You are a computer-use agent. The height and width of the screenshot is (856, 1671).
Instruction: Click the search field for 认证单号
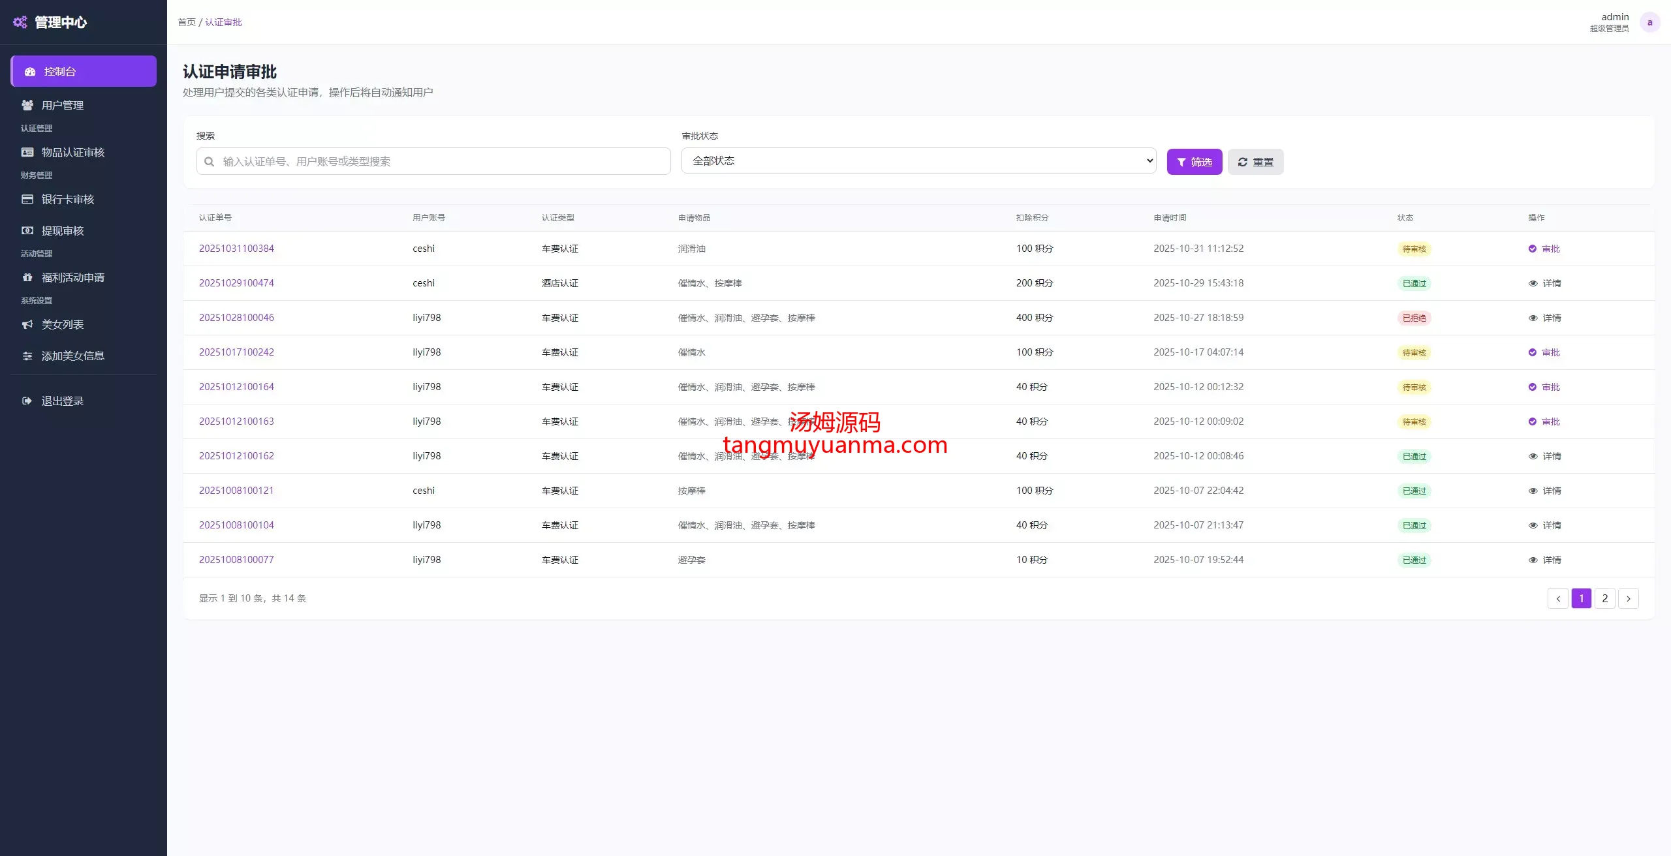click(x=433, y=161)
